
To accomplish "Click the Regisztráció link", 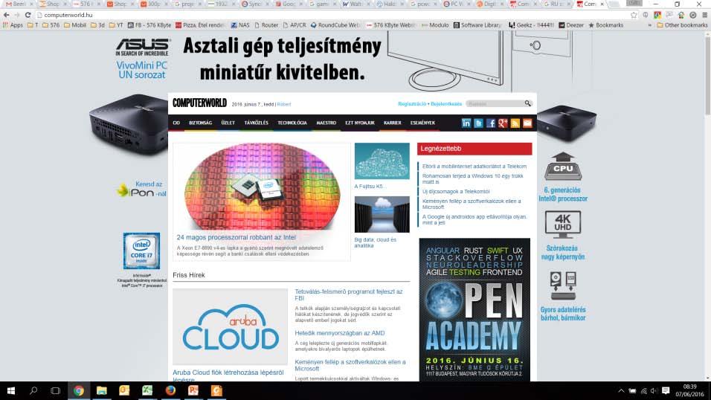I will (412, 104).
